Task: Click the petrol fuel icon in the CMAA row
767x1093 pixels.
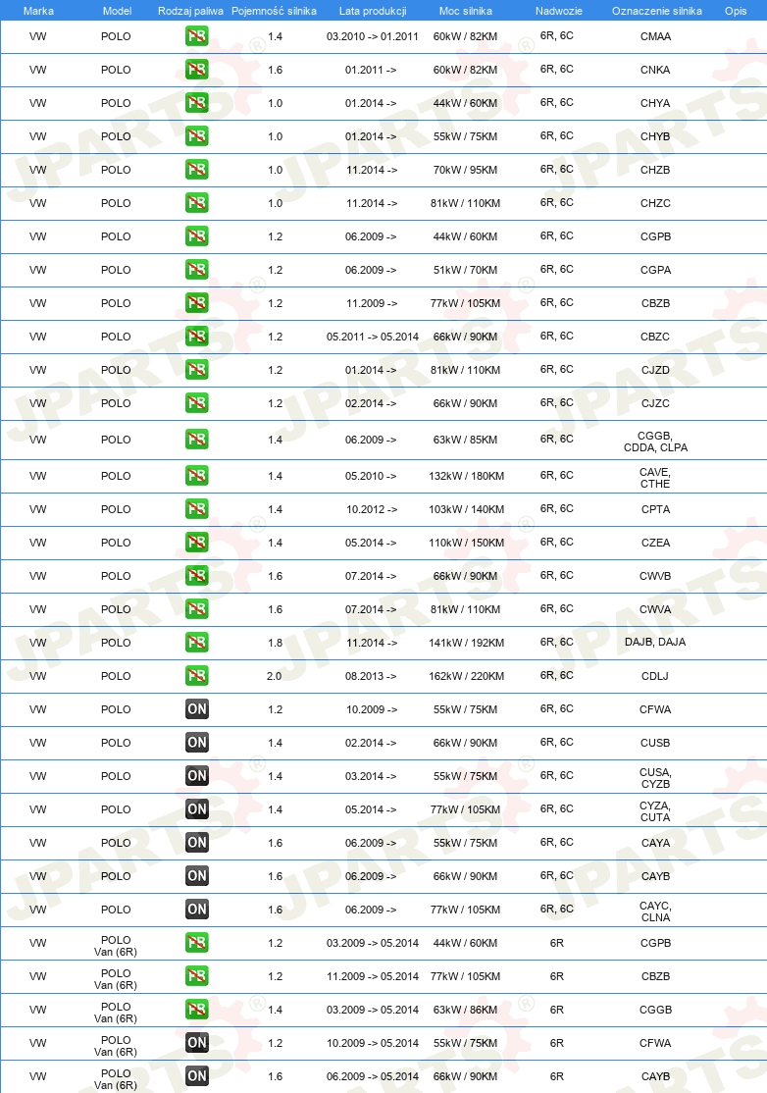Action: [197, 36]
